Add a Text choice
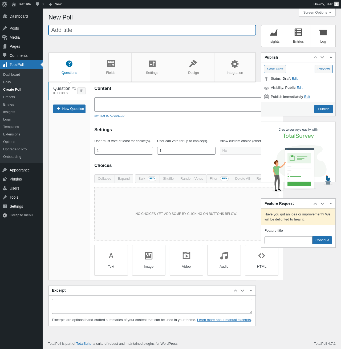Image resolution: width=341 pixels, height=349 pixels. coord(111,260)
